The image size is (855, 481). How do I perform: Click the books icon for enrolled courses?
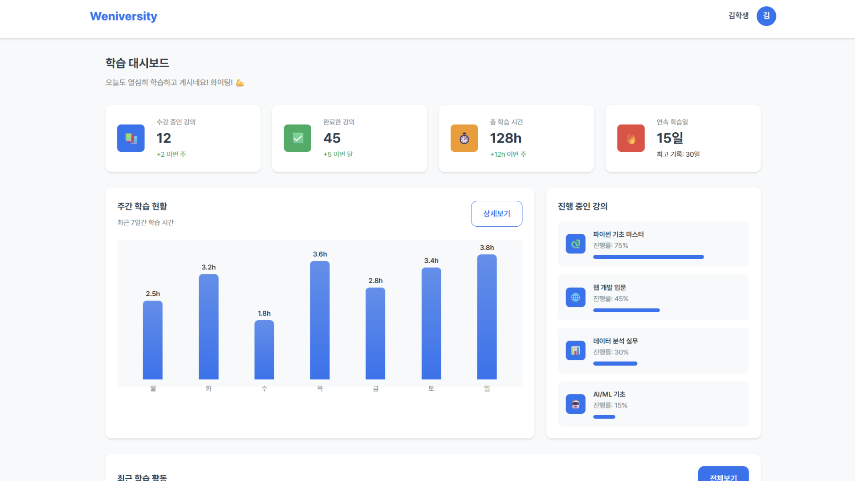click(x=130, y=138)
